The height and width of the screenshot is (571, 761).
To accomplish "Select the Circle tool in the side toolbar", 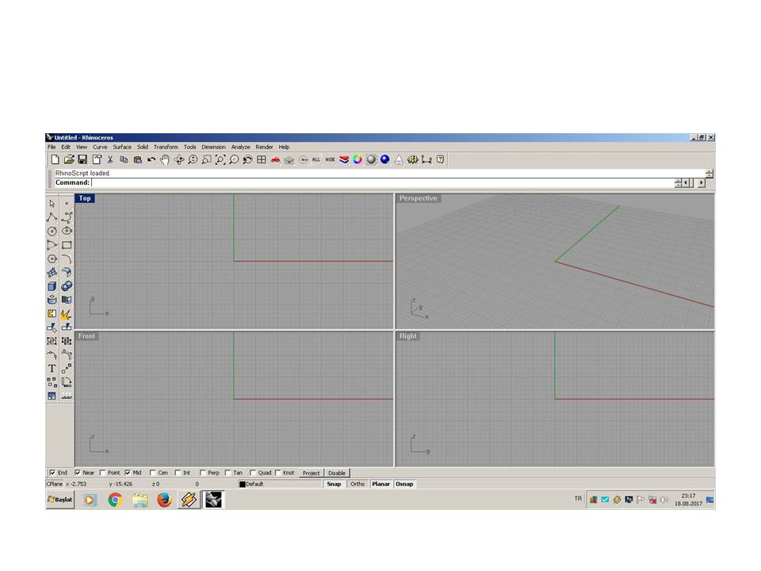I will pyautogui.click(x=52, y=231).
